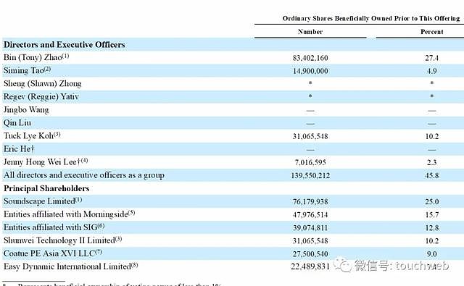Viewport: 464px width, 286px height.
Task: Click the Directors and Executive Officers heading
Action: click(x=65, y=45)
